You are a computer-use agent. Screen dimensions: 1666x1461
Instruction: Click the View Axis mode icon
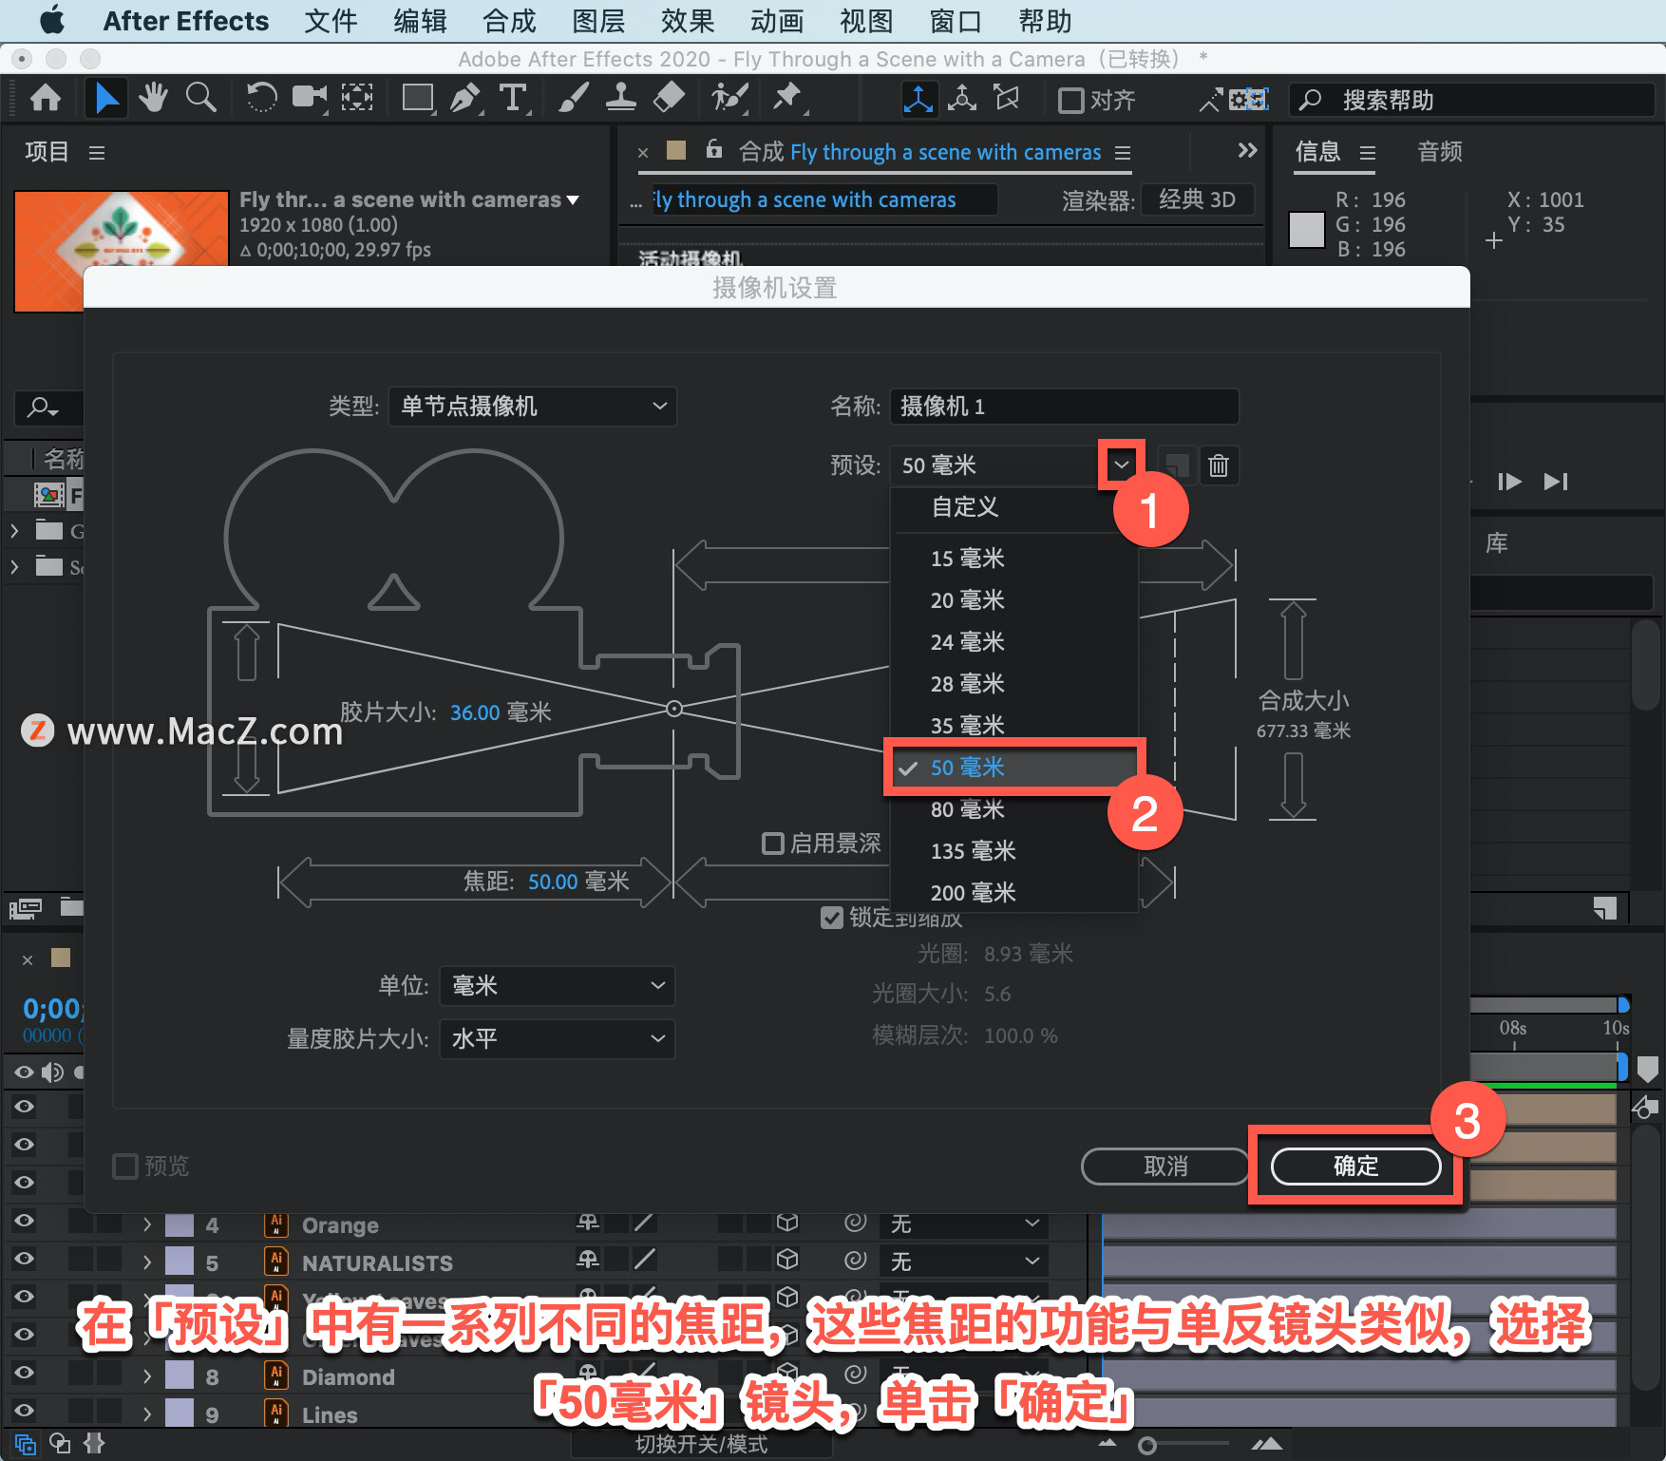point(1007,99)
